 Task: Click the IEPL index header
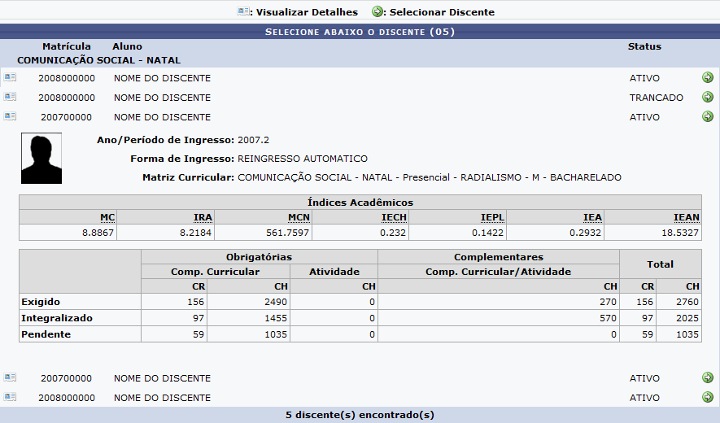click(492, 217)
